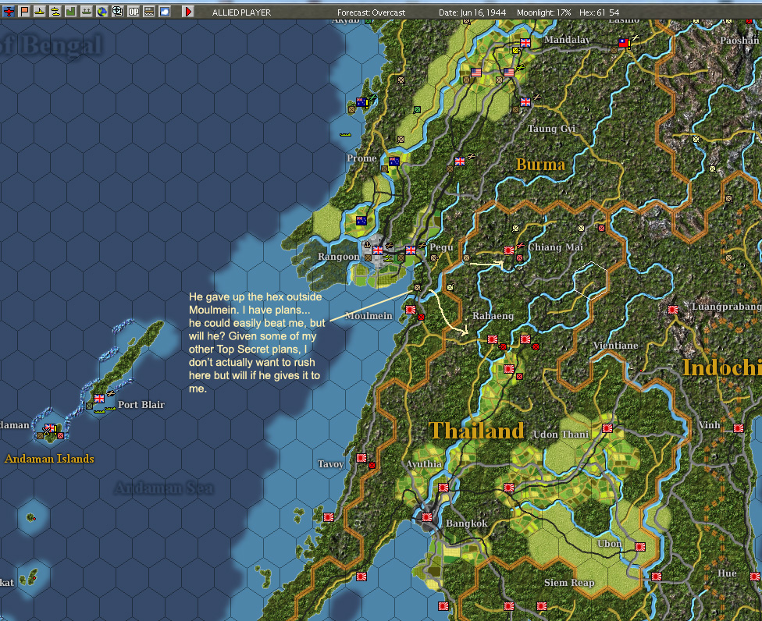Screen dimensions: 762x621
Task: Select the Japanese unit at Tavoy
Action: (361, 457)
